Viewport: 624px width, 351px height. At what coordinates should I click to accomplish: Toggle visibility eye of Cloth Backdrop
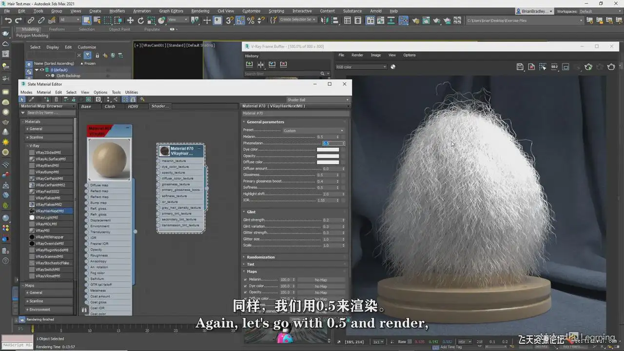48,76
